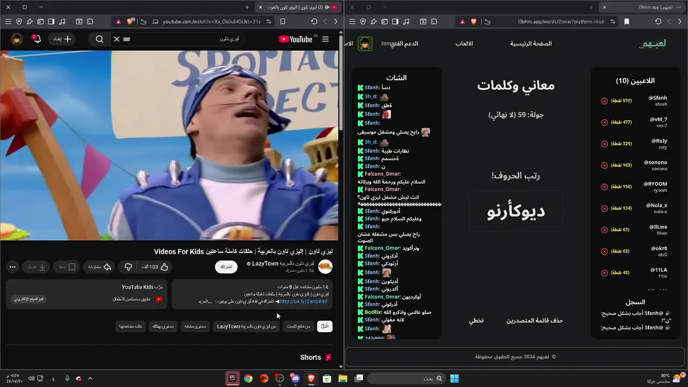Bookmark the YouTube page in left browser
Viewport: 688px width, 387px height.
coord(283,21)
